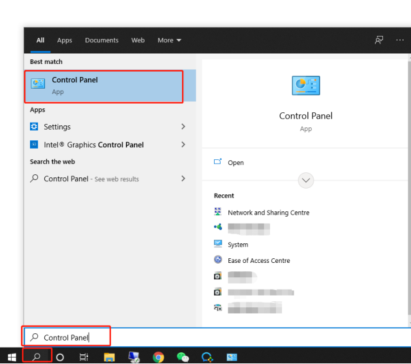Switch to the Web tab
Viewport: 411px width, 364px height.
(x=138, y=40)
